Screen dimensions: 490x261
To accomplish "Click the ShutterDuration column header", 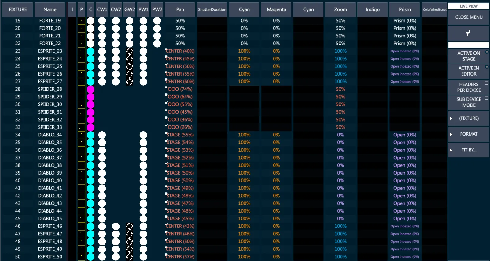I will (x=212, y=9).
